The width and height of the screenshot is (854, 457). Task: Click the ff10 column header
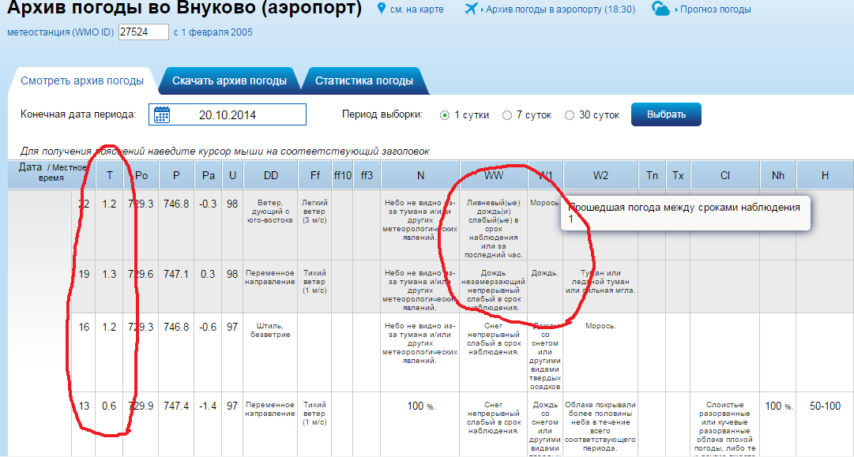pyautogui.click(x=342, y=175)
